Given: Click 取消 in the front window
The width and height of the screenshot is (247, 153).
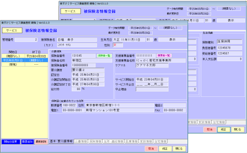Looking at the screenshot, I should [x=151, y=148].
